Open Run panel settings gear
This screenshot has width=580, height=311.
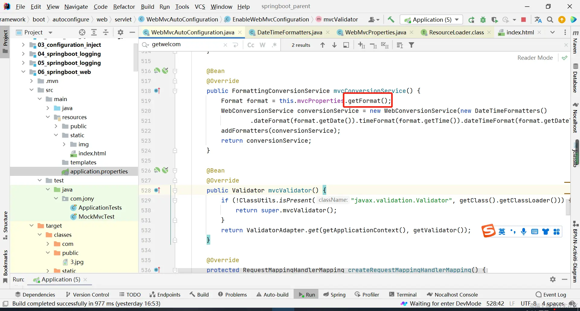pos(553,279)
